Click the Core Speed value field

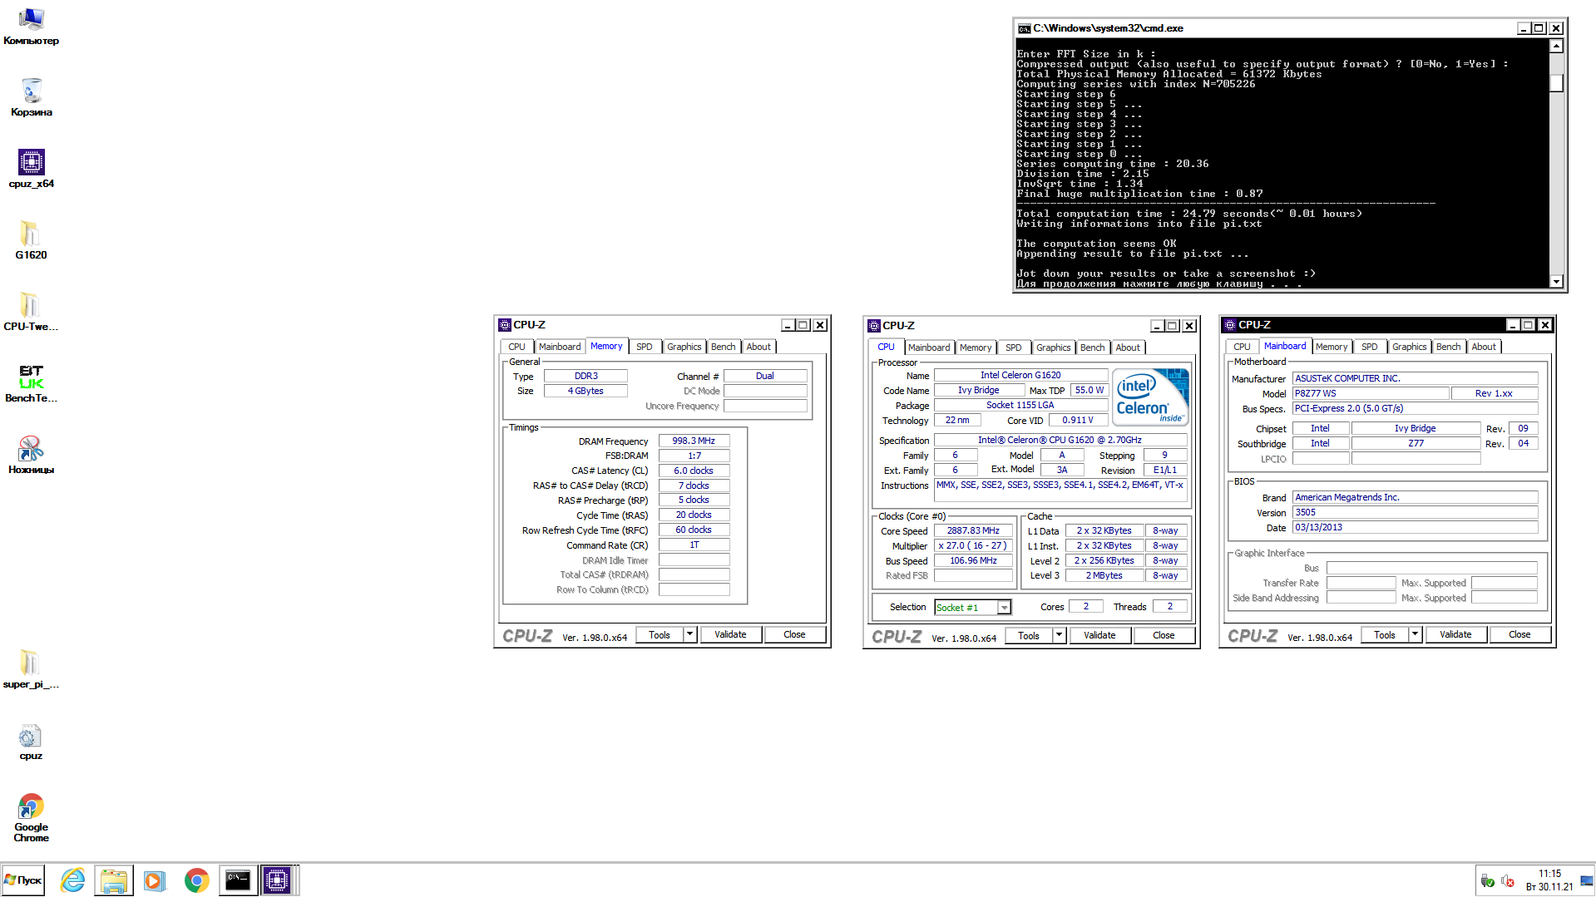tap(973, 530)
